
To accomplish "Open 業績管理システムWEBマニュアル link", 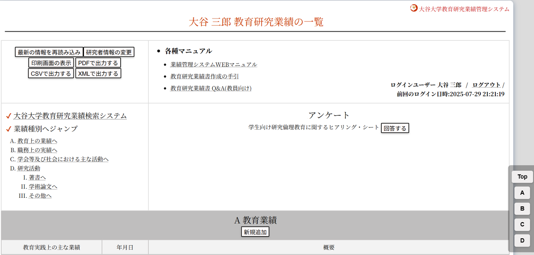I will [213, 65].
